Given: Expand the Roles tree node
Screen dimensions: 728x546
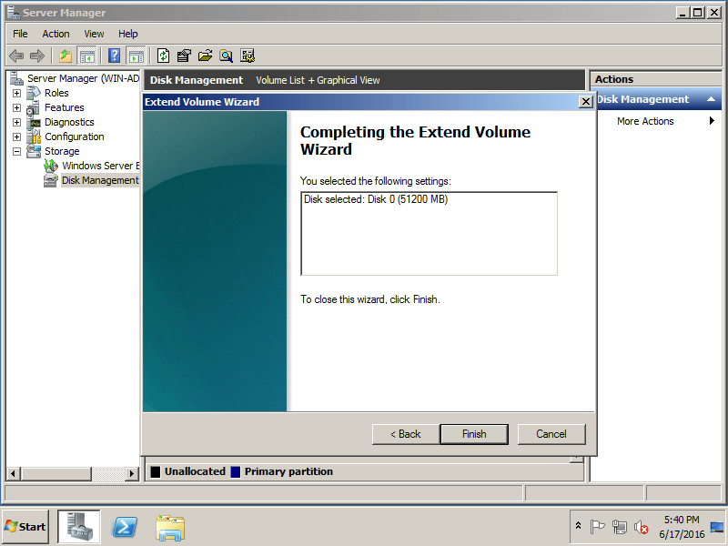Looking at the screenshot, I should [16, 94].
